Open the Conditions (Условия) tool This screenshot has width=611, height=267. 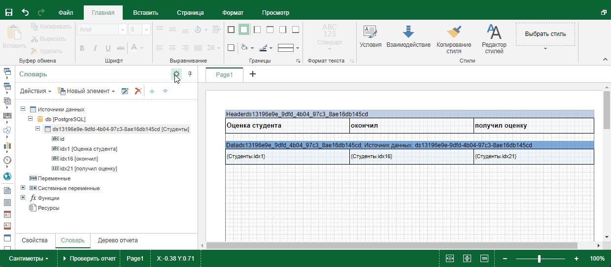point(371,36)
